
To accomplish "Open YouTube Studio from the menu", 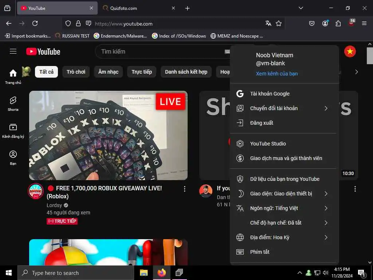I will point(284,144).
